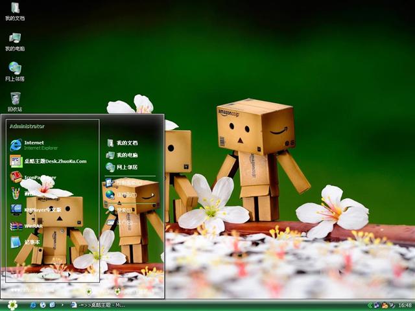Open KMPlayer中文版 from the Start menu

pyautogui.click(x=42, y=210)
